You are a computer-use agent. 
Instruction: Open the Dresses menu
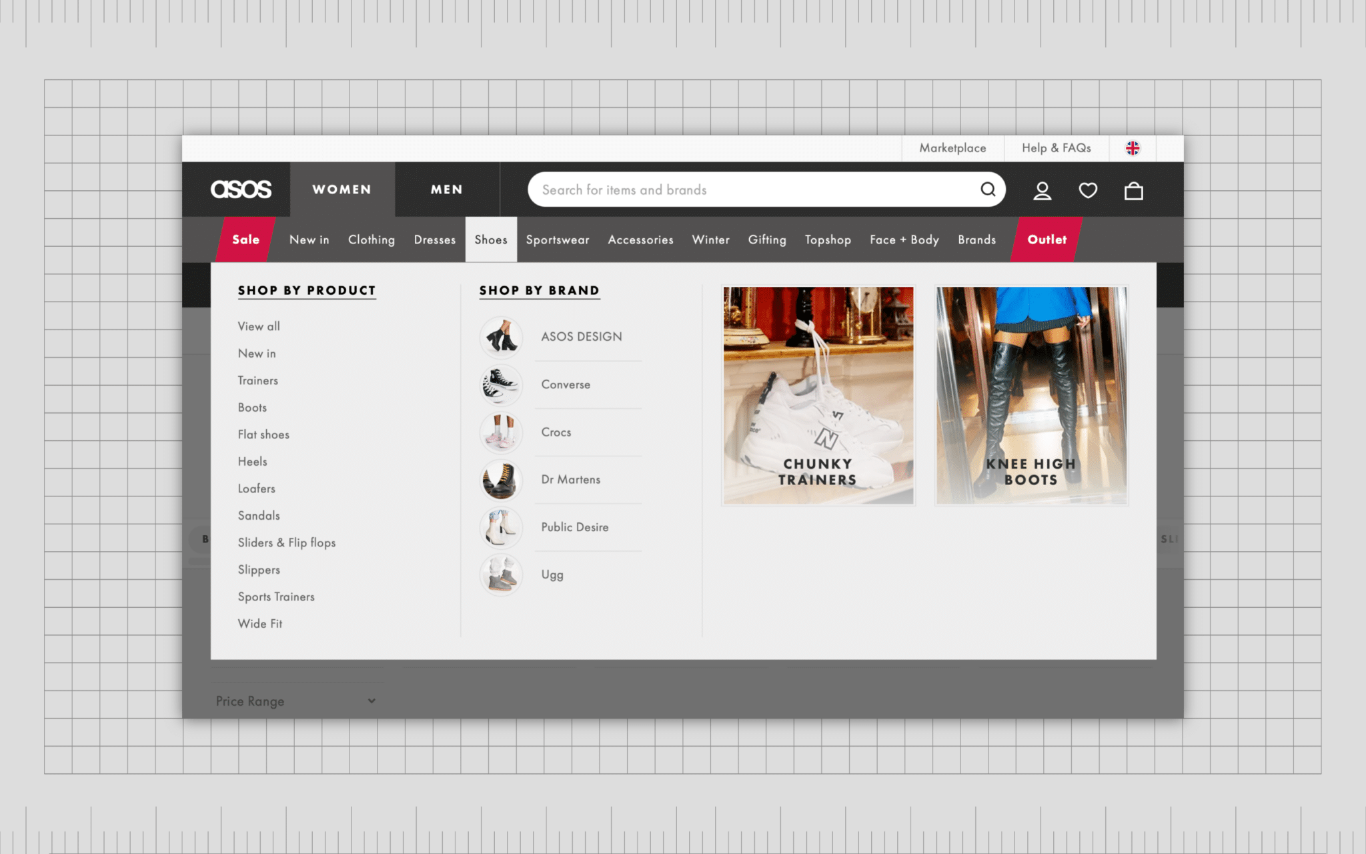[435, 240]
